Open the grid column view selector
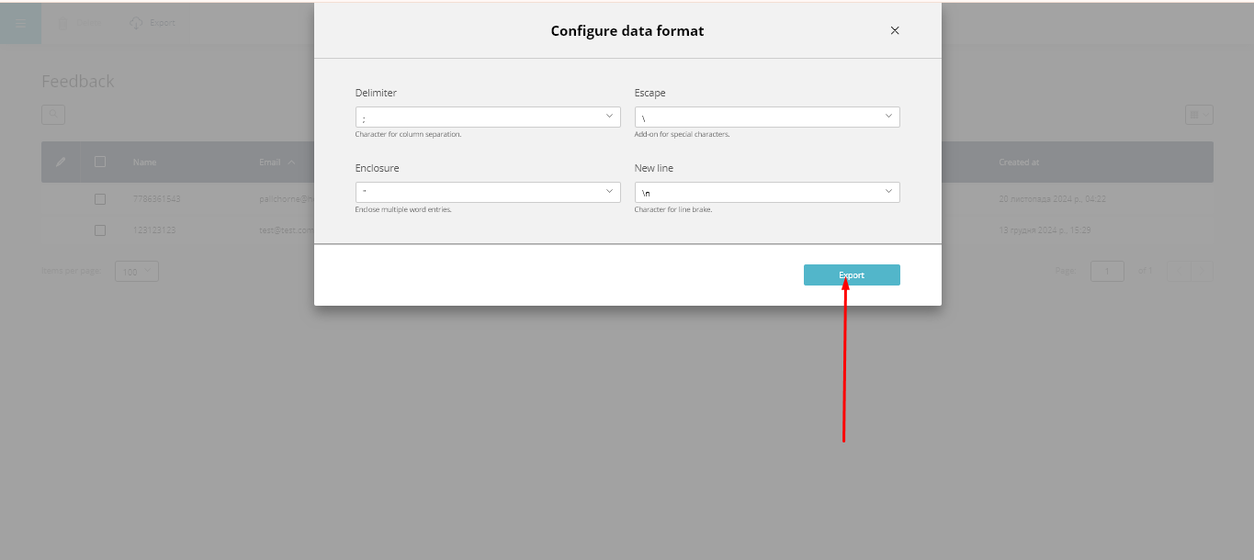This screenshot has width=1254, height=560. click(x=1199, y=115)
